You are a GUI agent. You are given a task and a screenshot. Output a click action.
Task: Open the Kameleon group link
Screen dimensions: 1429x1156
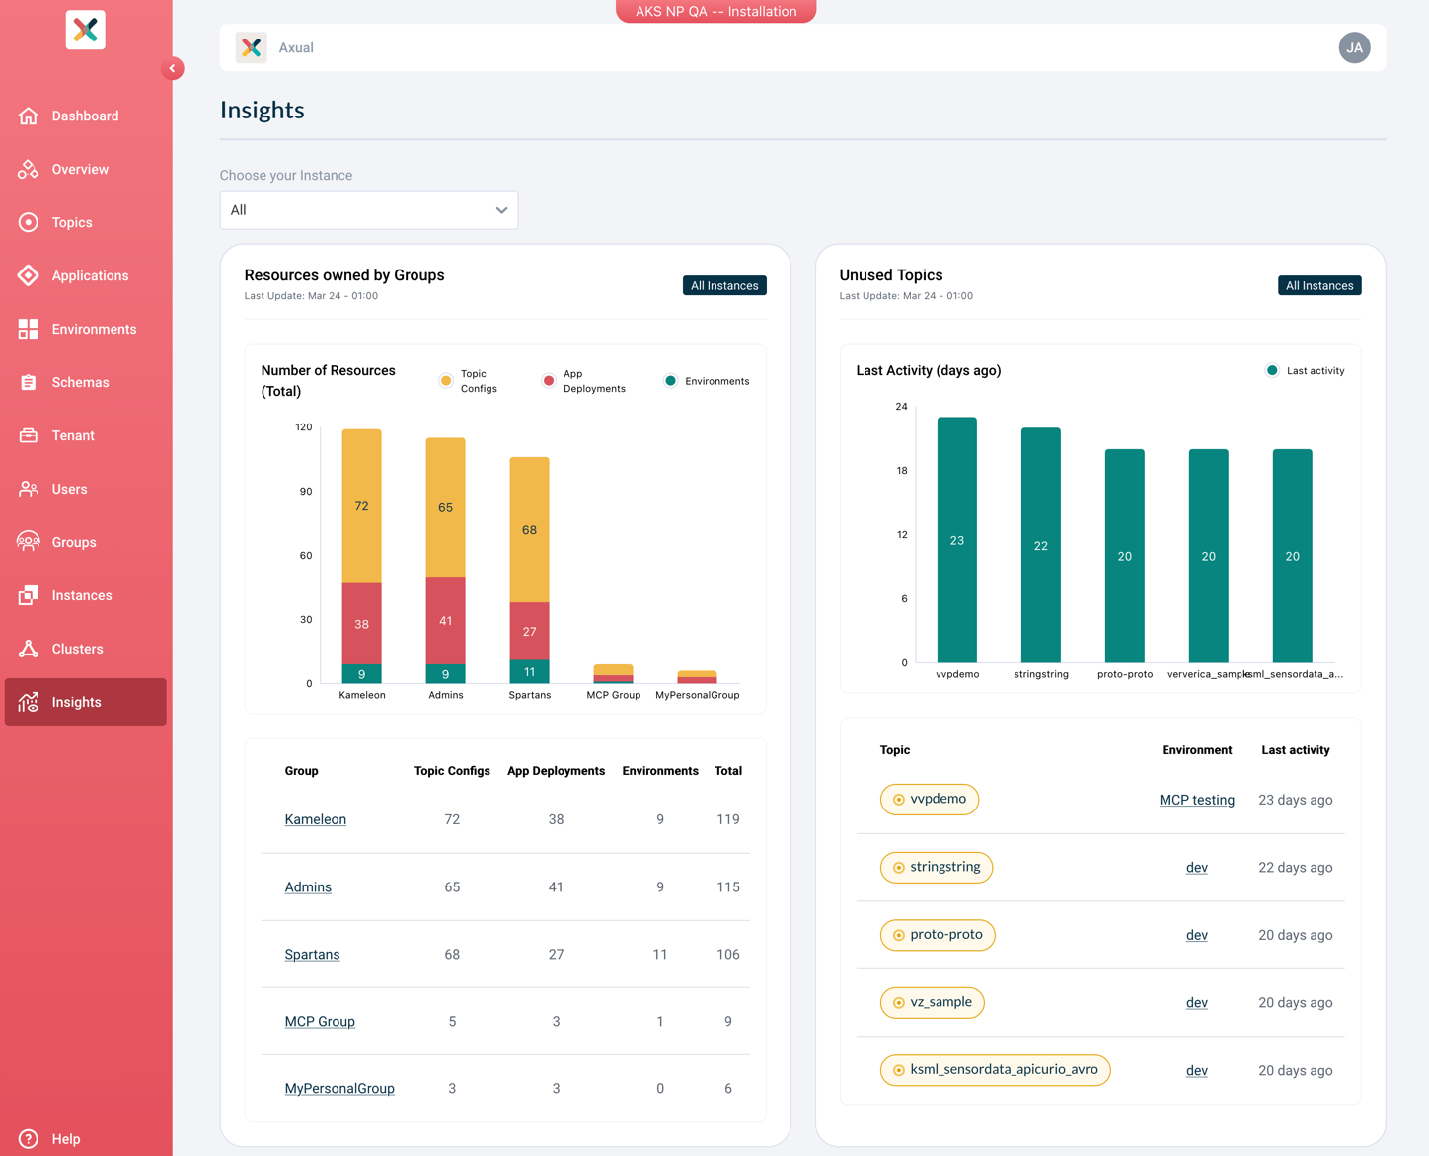[316, 819]
